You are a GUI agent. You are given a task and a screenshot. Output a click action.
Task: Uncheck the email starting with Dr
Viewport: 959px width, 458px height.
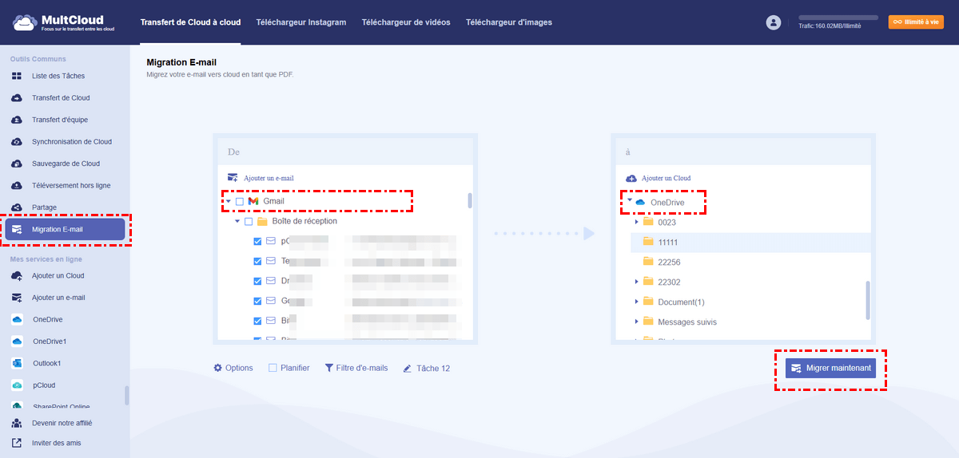[257, 281]
